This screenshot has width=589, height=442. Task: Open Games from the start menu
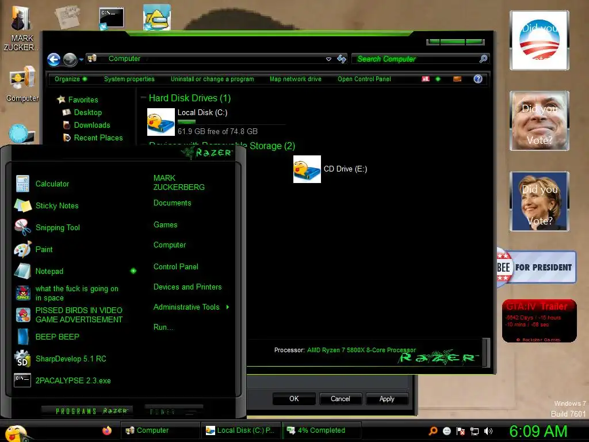[165, 225]
